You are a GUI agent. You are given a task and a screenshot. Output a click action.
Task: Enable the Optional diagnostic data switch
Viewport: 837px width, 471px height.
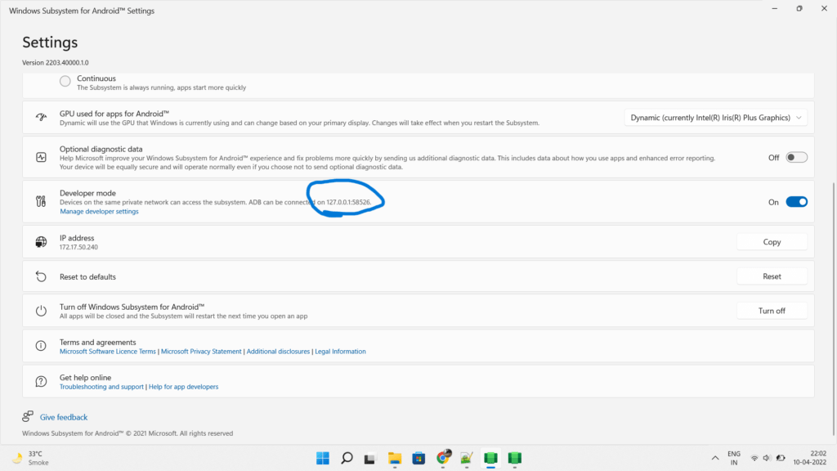[x=796, y=158]
